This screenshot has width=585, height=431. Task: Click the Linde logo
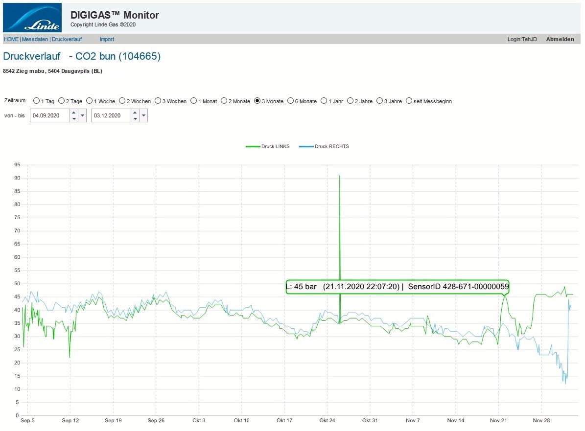(32, 18)
